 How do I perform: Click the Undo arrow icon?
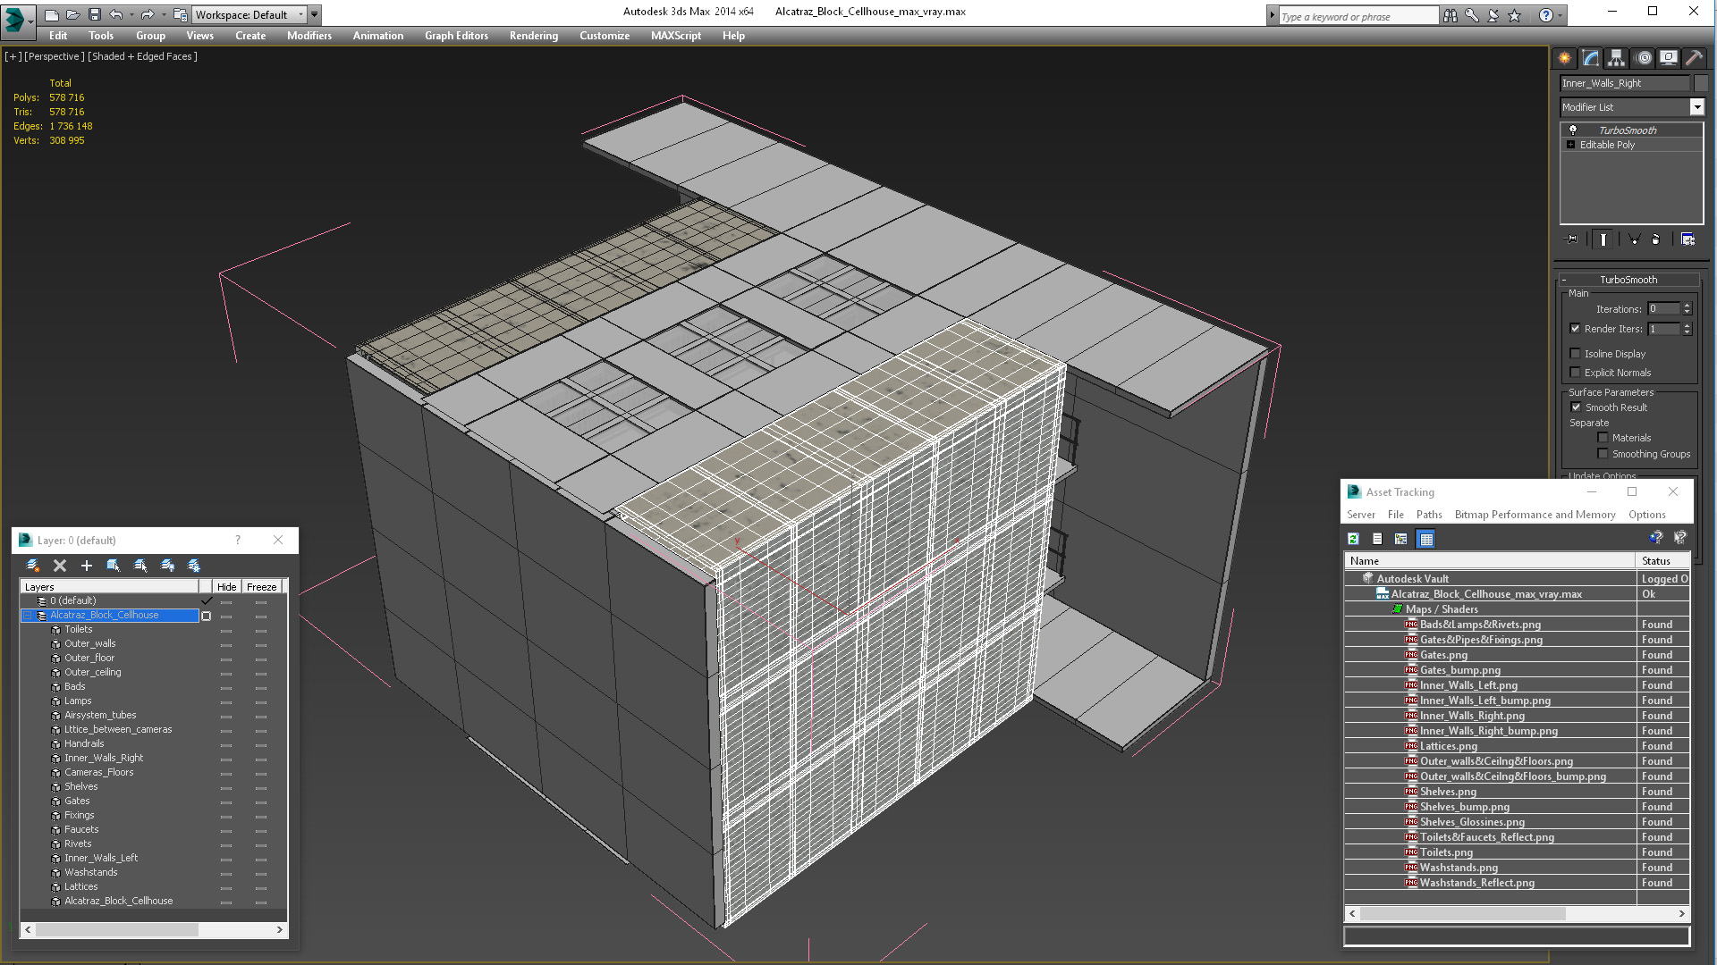[116, 15]
